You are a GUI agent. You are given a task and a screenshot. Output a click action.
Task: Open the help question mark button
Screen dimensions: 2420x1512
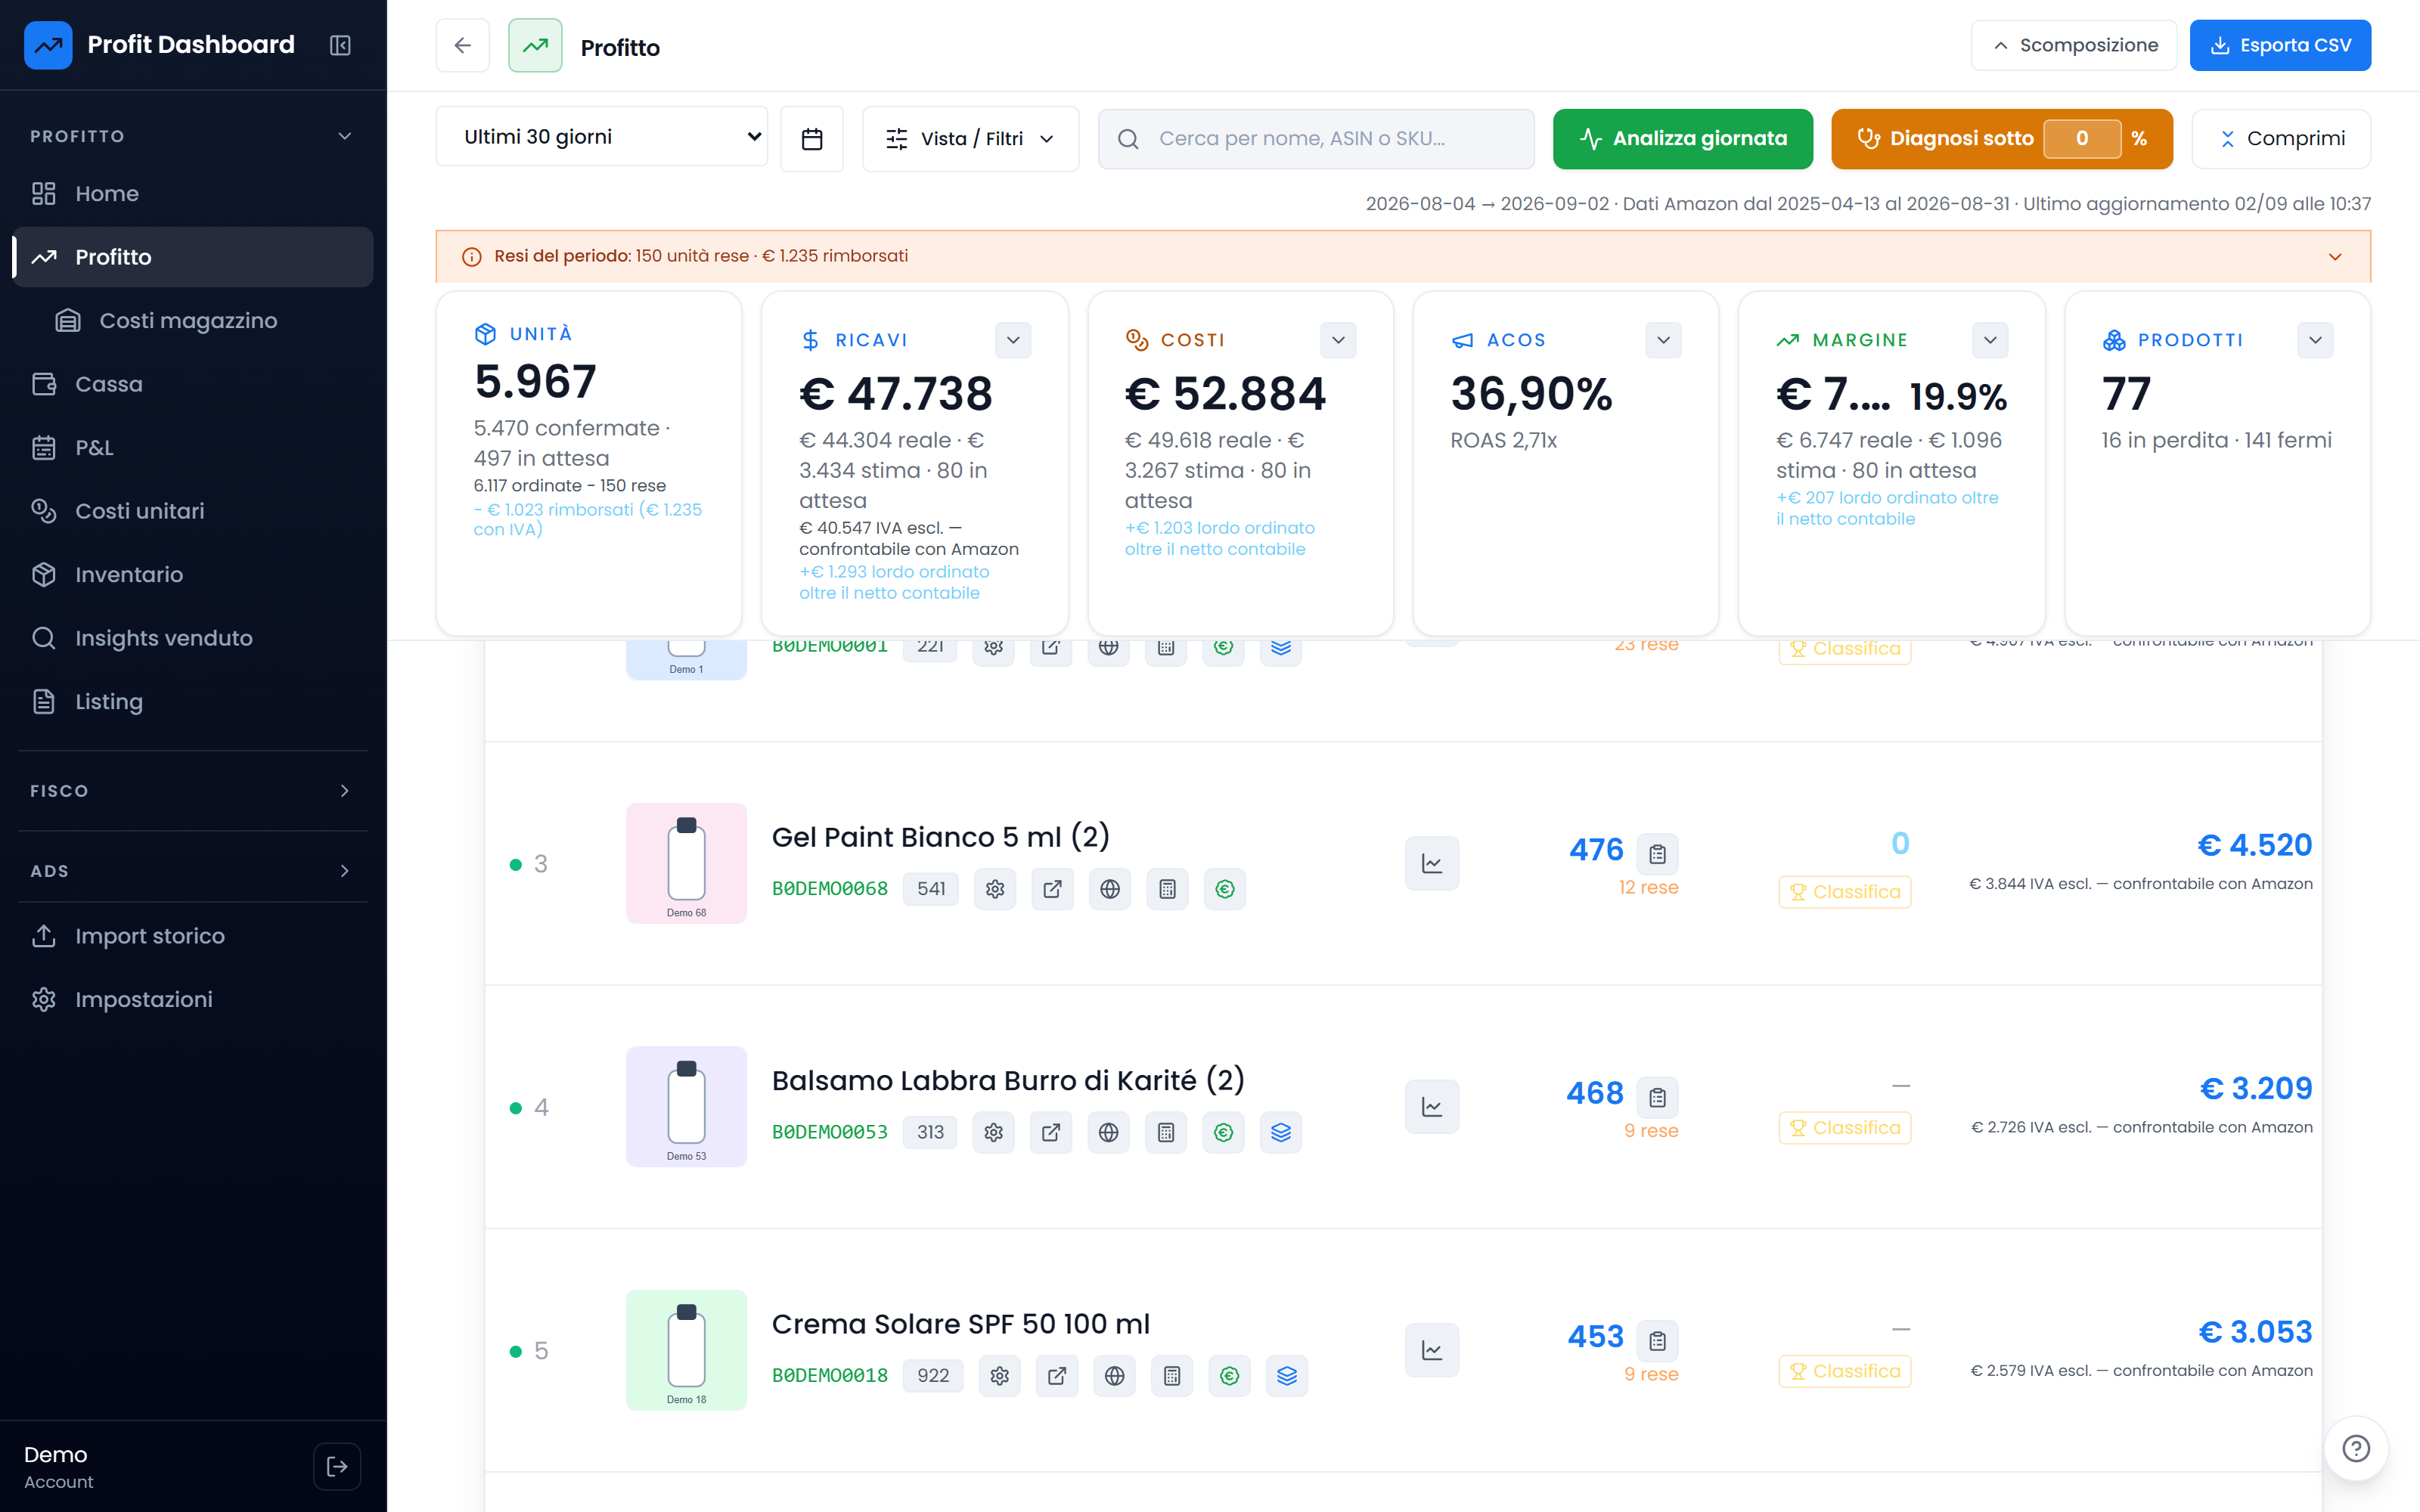coord(2356,1448)
